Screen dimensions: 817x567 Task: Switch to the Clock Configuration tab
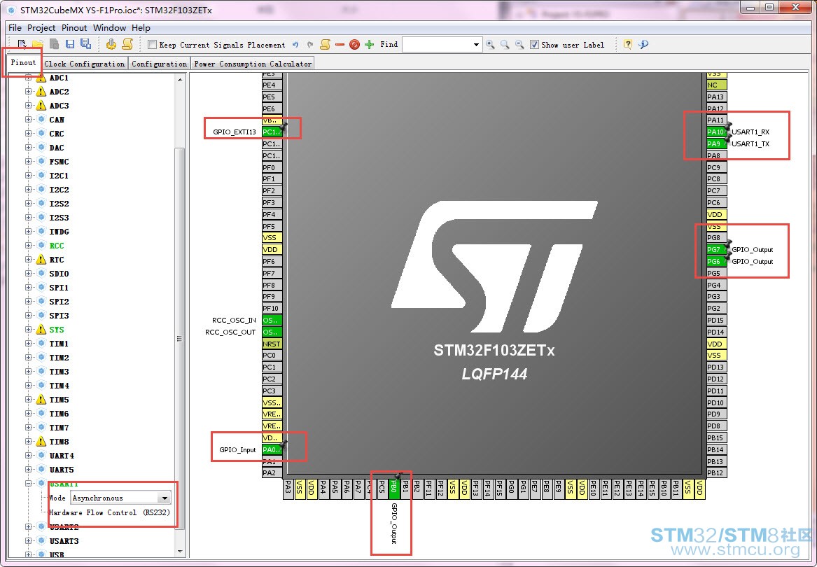click(85, 64)
